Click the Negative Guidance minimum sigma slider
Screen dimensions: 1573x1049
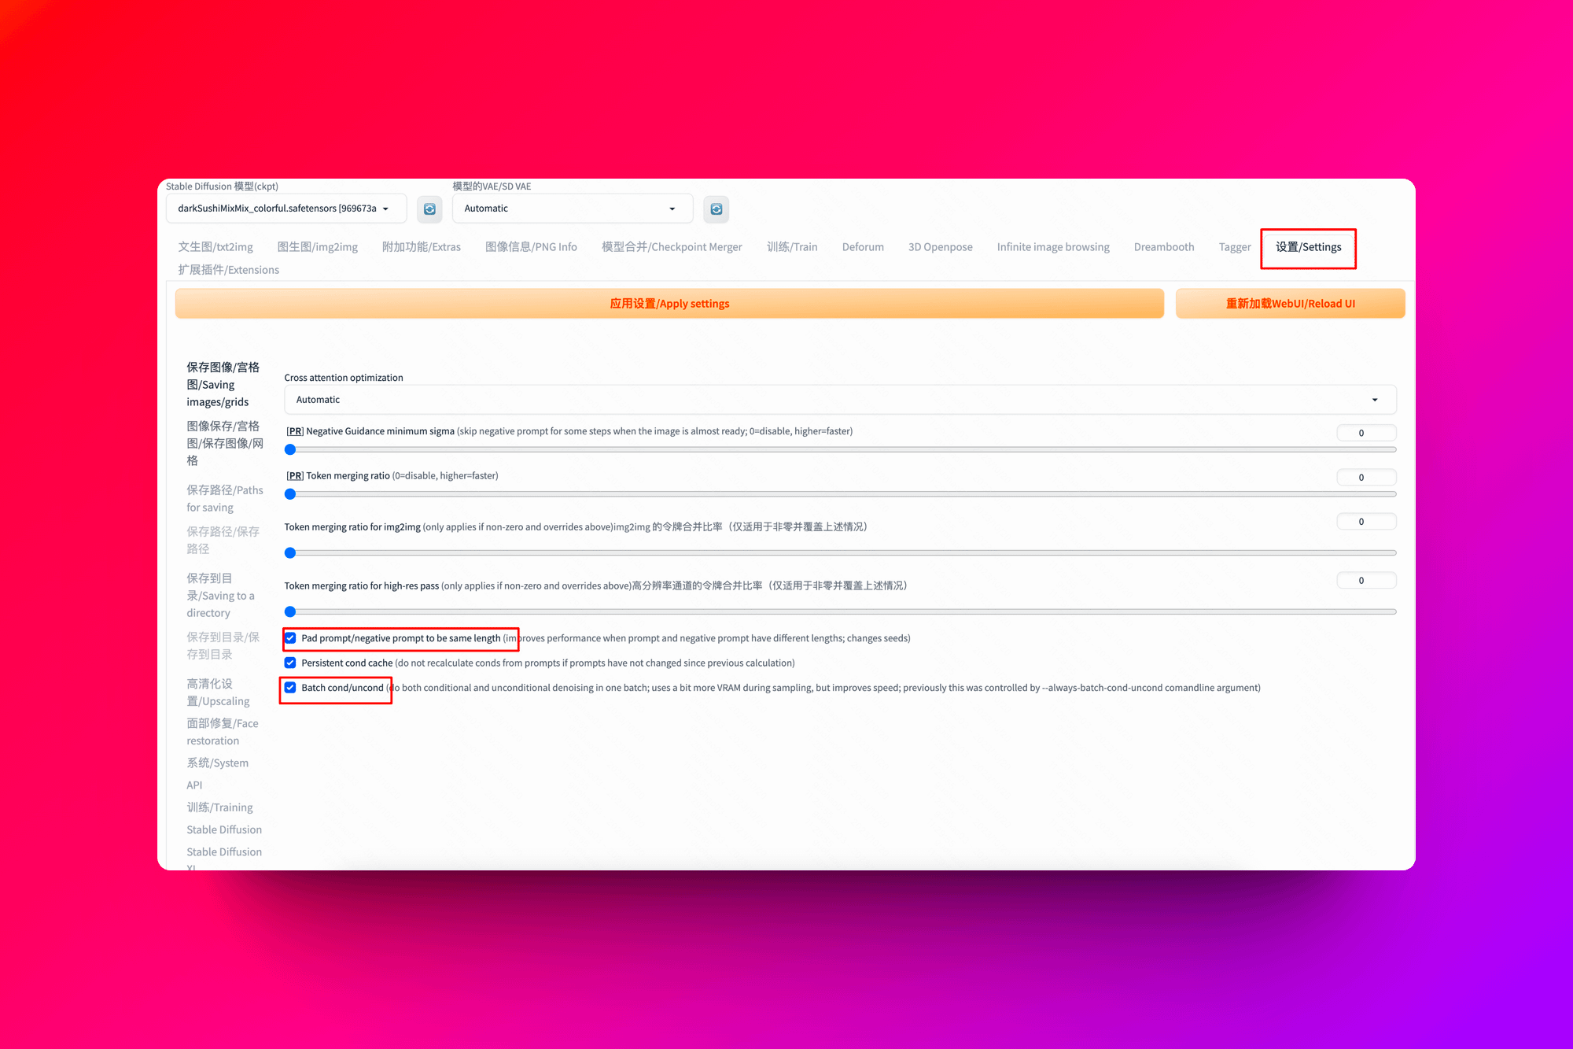point(839,449)
